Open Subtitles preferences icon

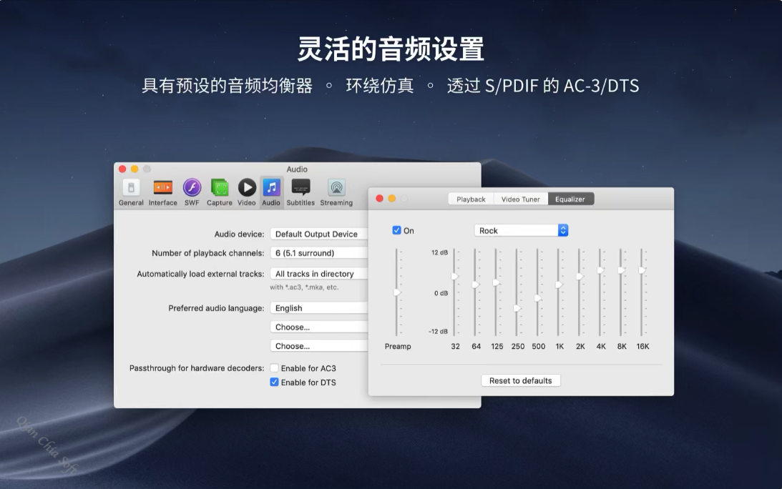click(x=300, y=192)
